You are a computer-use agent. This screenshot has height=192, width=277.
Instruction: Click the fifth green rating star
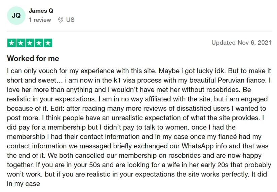[48, 43]
